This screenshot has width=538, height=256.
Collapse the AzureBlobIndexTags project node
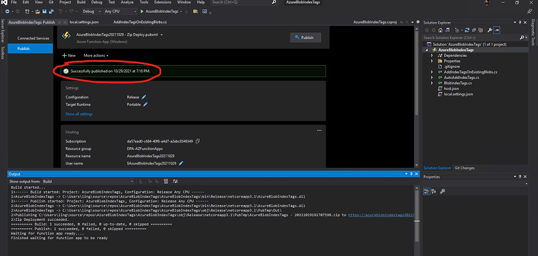[x=427, y=50]
